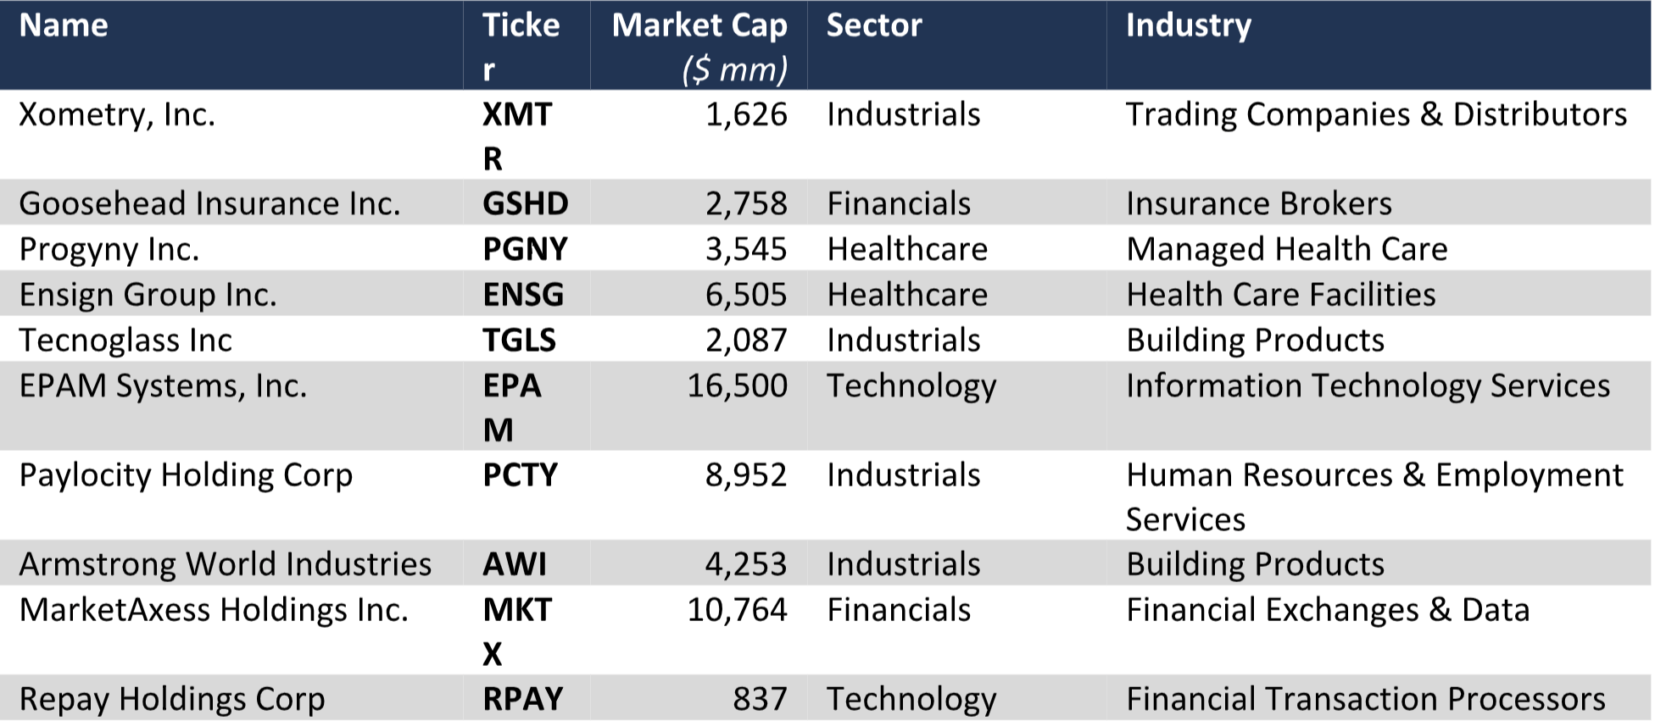Select the 16,500 market cap value
The height and width of the screenshot is (721, 1655).
[x=737, y=385]
